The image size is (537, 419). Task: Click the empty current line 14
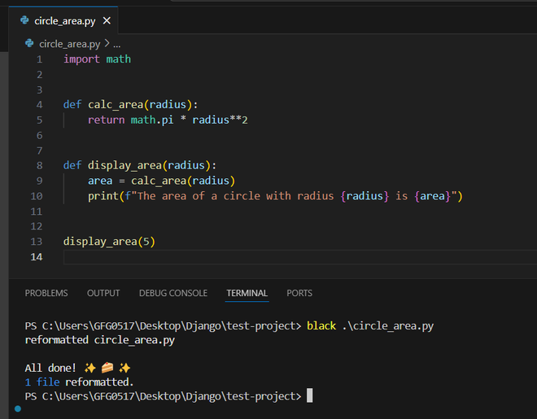pos(300,257)
